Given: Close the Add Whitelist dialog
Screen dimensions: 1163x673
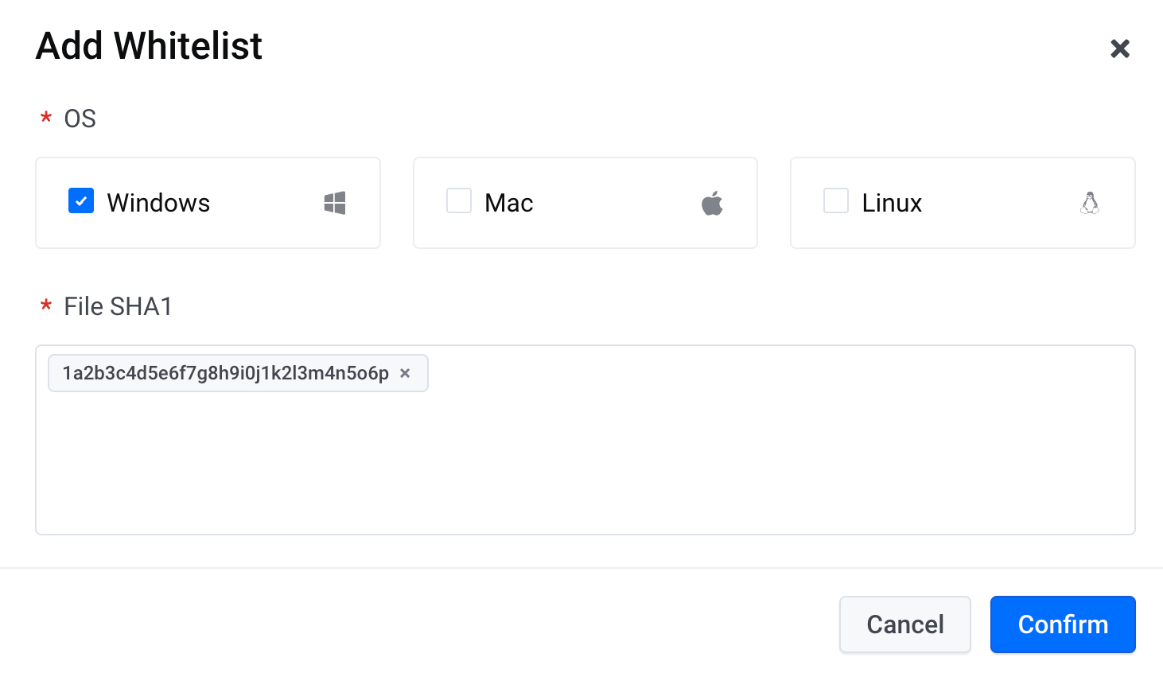Looking at the screenshot, I should (x=1120, y=49).
